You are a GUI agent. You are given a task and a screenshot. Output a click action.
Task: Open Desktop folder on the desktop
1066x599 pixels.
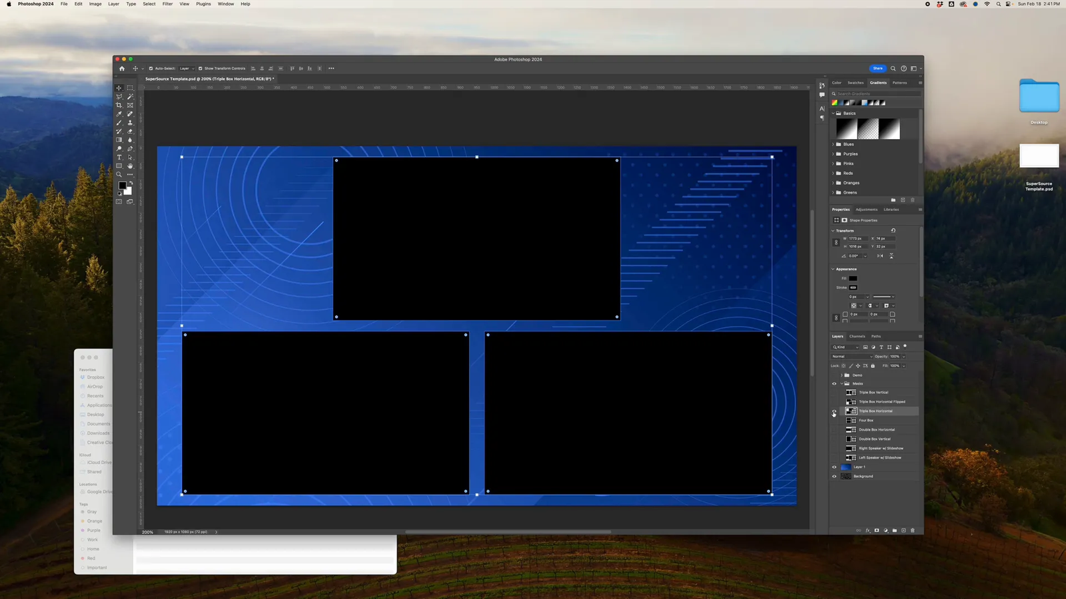[x=1039, y=97]
